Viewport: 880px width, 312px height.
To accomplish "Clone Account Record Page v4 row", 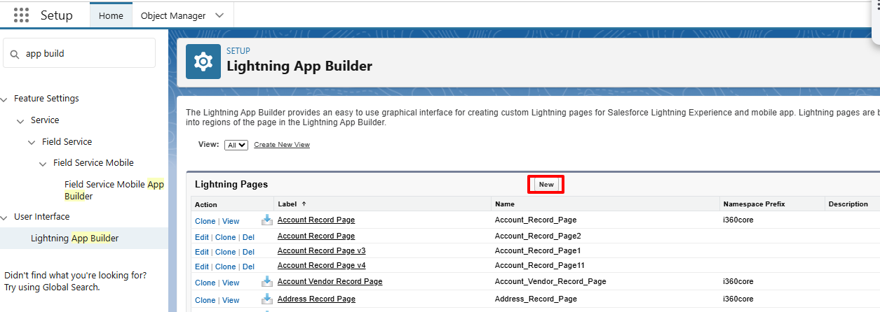I will point(226,267).
